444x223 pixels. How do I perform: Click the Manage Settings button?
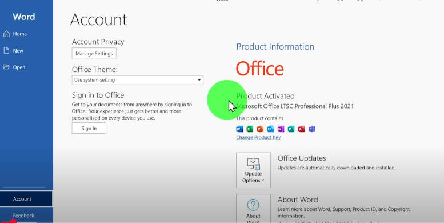pos(94,54)
